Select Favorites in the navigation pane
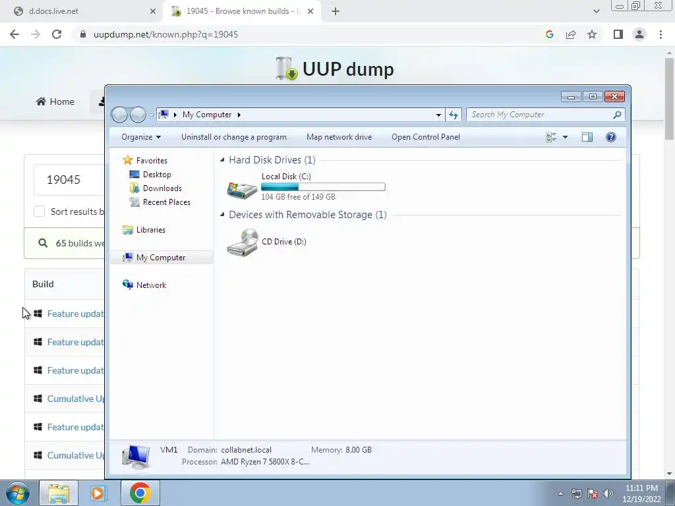675x506 pixels. click(152, 161)
